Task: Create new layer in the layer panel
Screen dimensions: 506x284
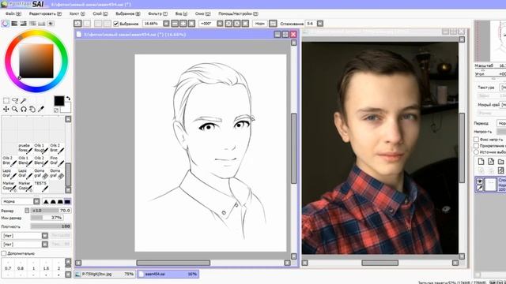Action: click(481, 161)
